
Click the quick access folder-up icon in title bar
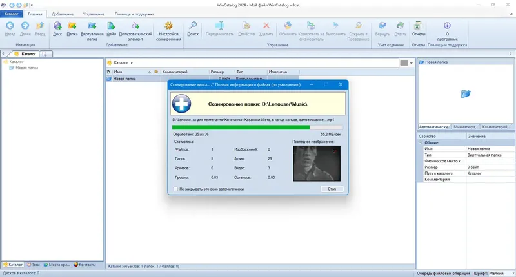coord(26,5)
